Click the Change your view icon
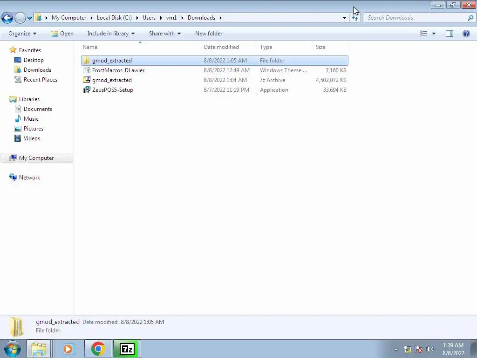 click(424, 34)
